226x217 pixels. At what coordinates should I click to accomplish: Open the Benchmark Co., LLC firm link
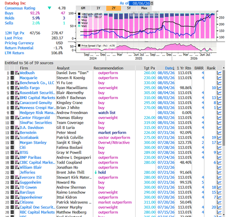tap(37, 83)
